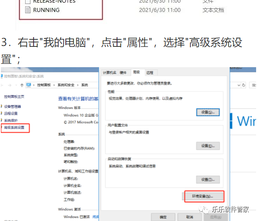Open 系统保护 link in sidebar
The image size is (257, 221).
(x=11, y=120)
